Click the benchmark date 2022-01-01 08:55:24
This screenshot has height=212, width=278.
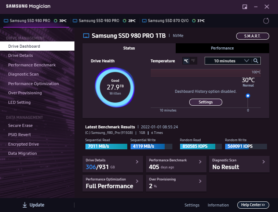tap(160, 127)
